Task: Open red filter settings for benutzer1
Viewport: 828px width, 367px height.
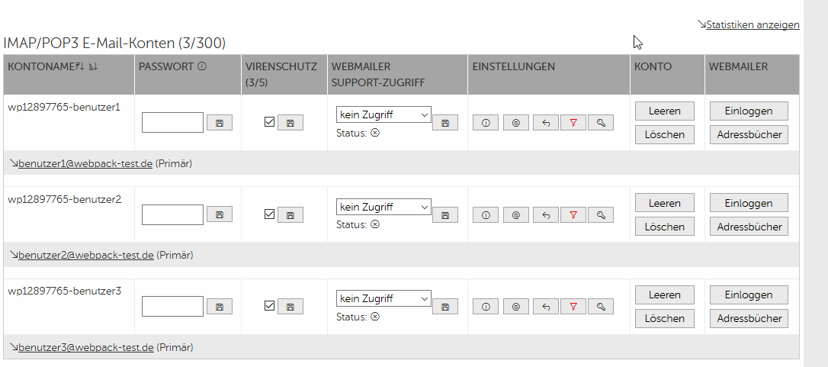Action: [x=573, y=123]
